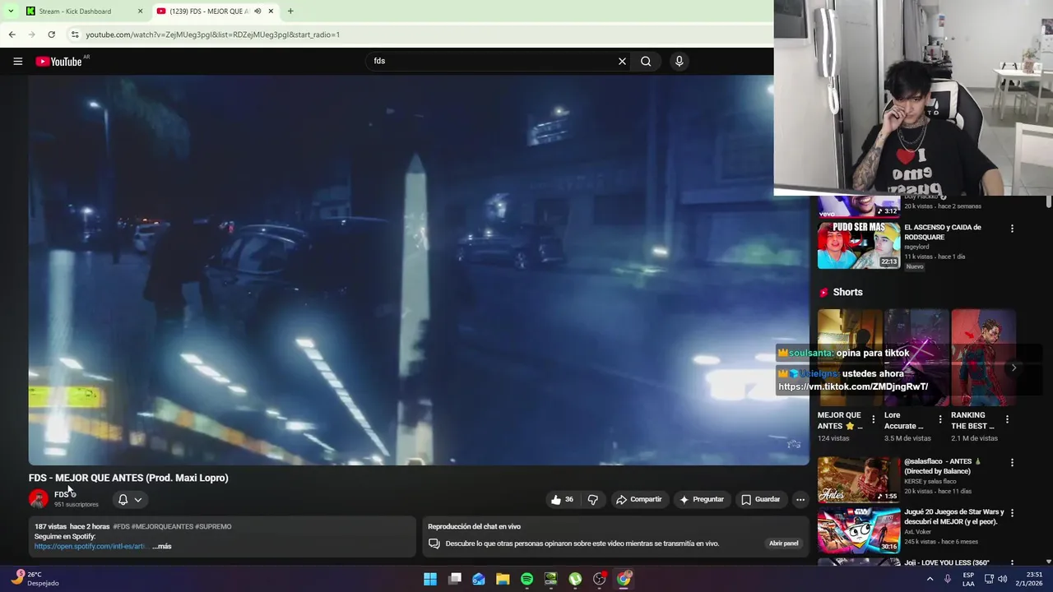Open the FDS channel name link
The image size is (1053, 592).
(x=62, y=494)
